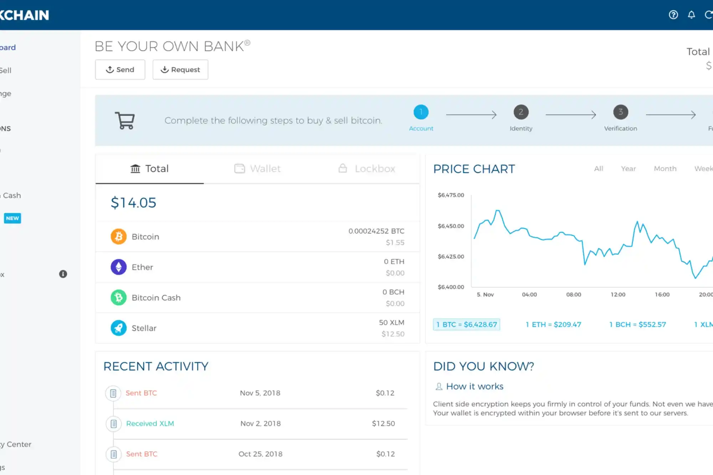Click the Account step 1 indicator
The height and width of the screenshot is (475, 713).
(x=420, y=112)
